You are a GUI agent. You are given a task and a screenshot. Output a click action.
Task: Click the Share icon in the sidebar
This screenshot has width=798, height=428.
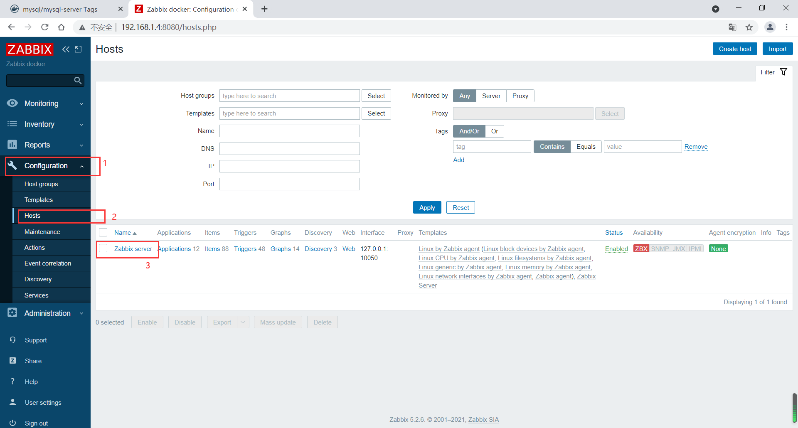coord(13,361)
